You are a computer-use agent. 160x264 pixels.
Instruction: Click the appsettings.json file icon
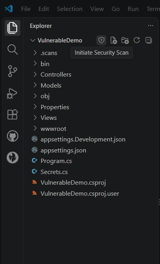coord(35,150)
